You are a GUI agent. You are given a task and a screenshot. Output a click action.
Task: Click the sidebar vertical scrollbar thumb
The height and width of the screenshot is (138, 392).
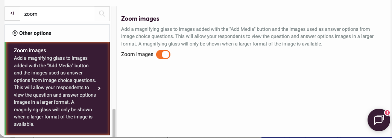pos(114,123)
